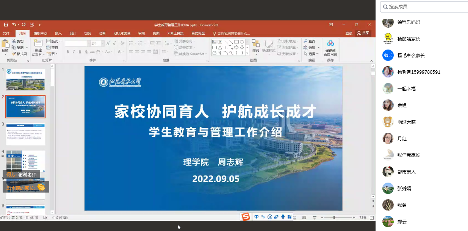
Task: Toggle Underline formatting button
Action: [80, 52]
